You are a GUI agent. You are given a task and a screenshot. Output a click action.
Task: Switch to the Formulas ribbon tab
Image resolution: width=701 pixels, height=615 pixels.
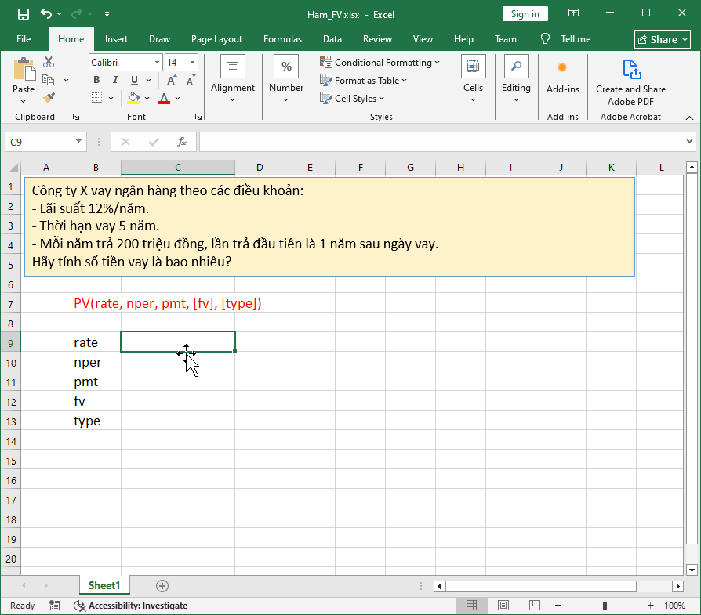[282, 38]
